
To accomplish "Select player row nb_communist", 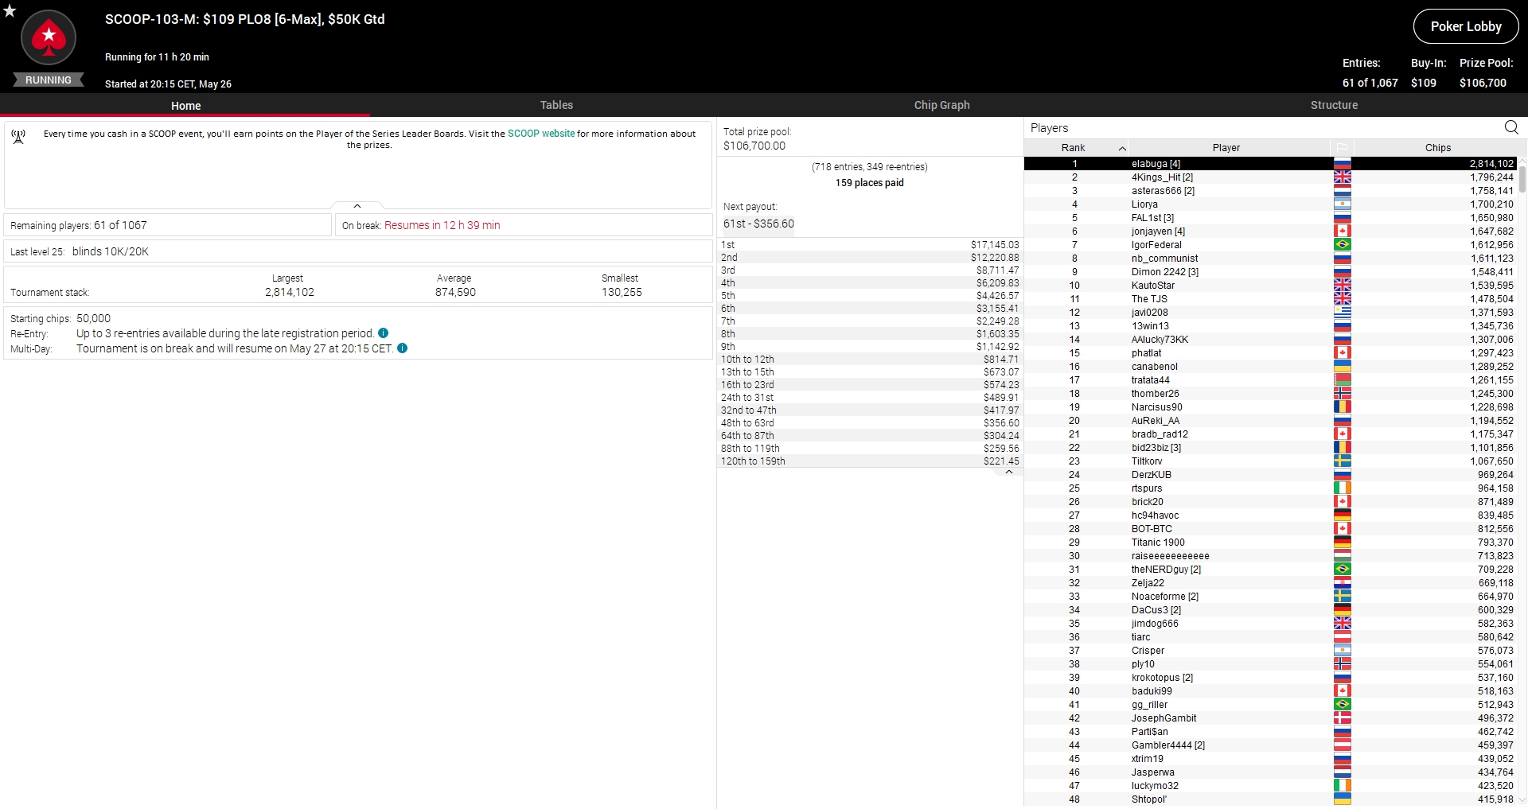I will pyautogui.click(x=1271, y=259).
